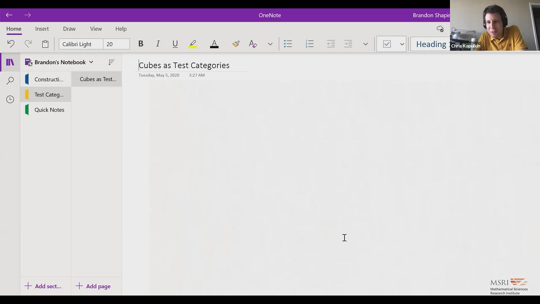The width and height of the screenshot is (540, 304).
Task: Open the Brandon Shapiro account name
Action: (431, 15)
